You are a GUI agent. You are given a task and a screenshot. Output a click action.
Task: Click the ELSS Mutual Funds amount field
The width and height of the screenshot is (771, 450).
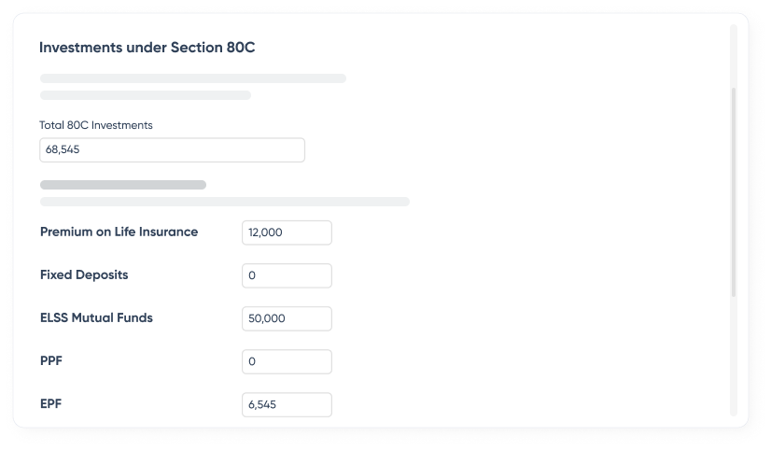click(287, 318)
